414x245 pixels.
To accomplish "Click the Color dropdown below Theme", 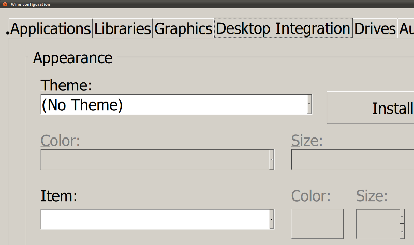I will [x=154, y=160].
